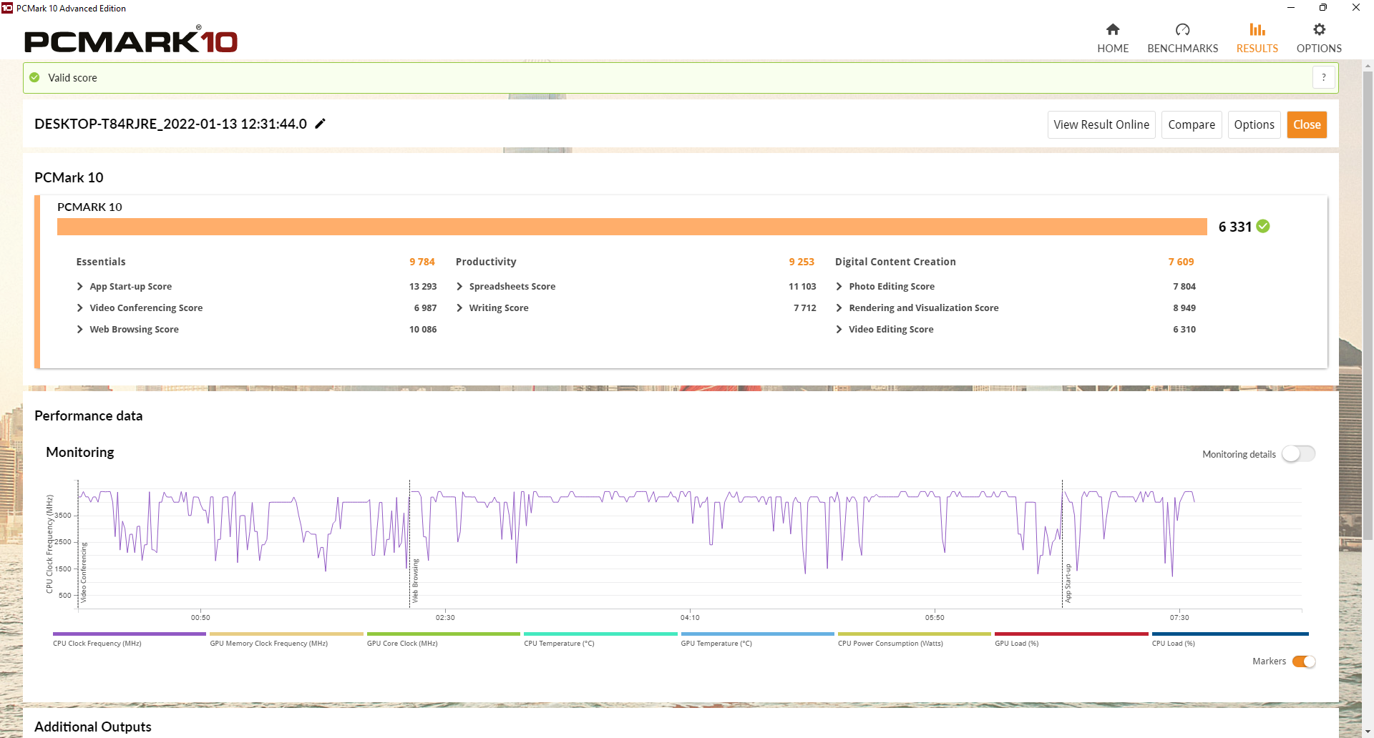Click the orange PCMark 10 score bar

632,227
